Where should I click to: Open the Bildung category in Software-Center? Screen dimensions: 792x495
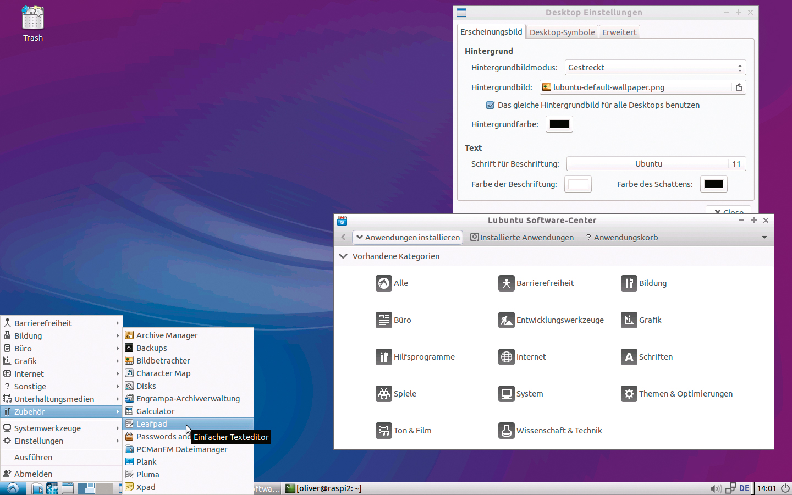pyautogui.click(x=644, y=283)
